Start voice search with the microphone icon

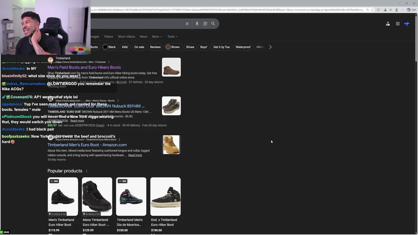tap(197, 23)
